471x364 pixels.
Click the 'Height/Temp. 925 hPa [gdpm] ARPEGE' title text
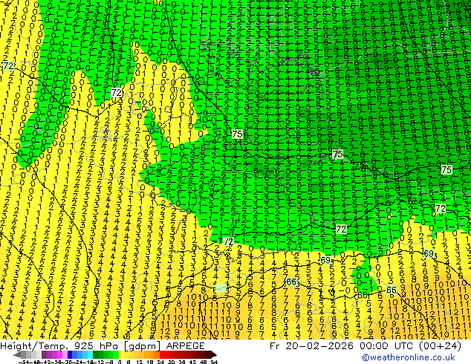click(103, 345)
